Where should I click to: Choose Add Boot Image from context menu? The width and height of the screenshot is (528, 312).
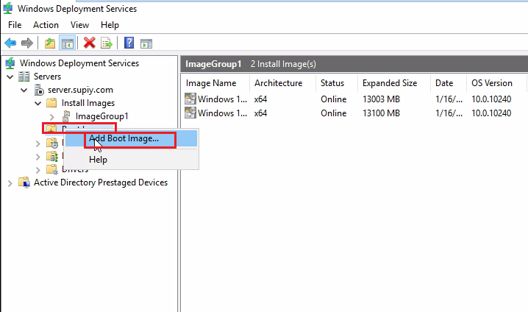point(124,138)
